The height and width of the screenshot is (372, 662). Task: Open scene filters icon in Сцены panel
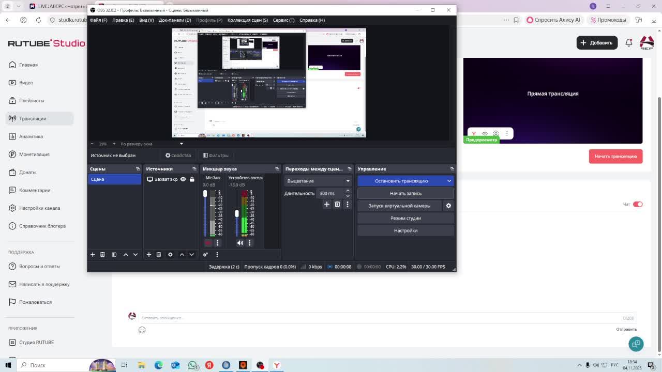click(114, 254)
